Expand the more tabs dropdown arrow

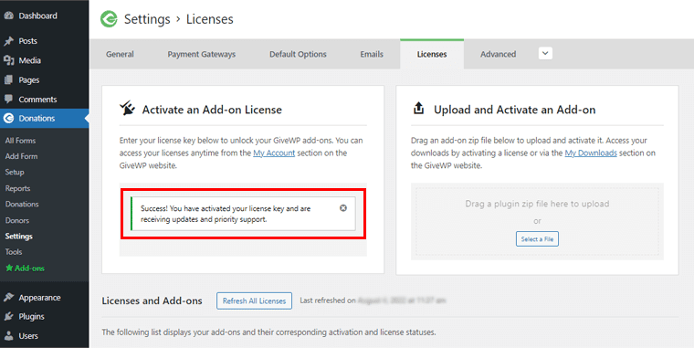tap(545, 54)
